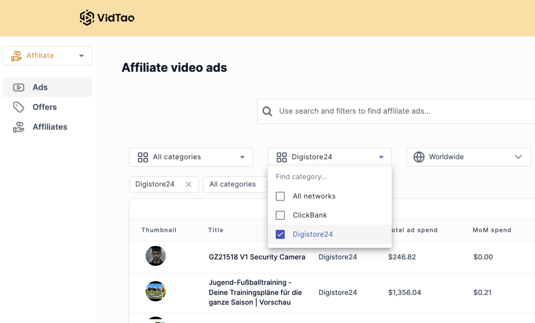Viewport: 535px width, 323px height.
Task: Uncheck the Digistore24 checkbox
Action: (280, 234)
